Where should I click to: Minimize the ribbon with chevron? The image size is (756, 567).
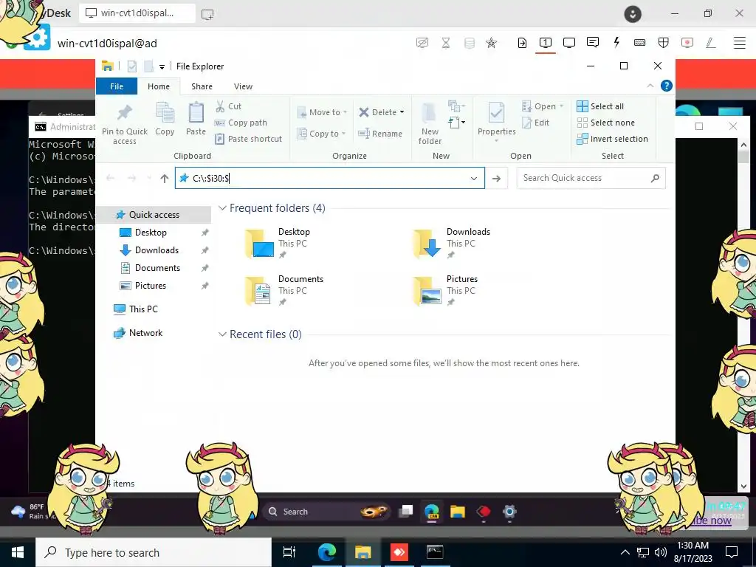(x=650, y=86)
